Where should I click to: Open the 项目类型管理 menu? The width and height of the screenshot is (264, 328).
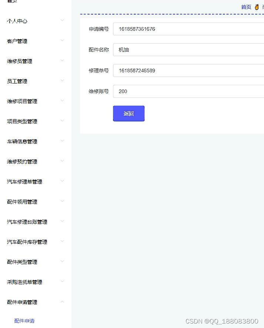click(x=22, y=121)
